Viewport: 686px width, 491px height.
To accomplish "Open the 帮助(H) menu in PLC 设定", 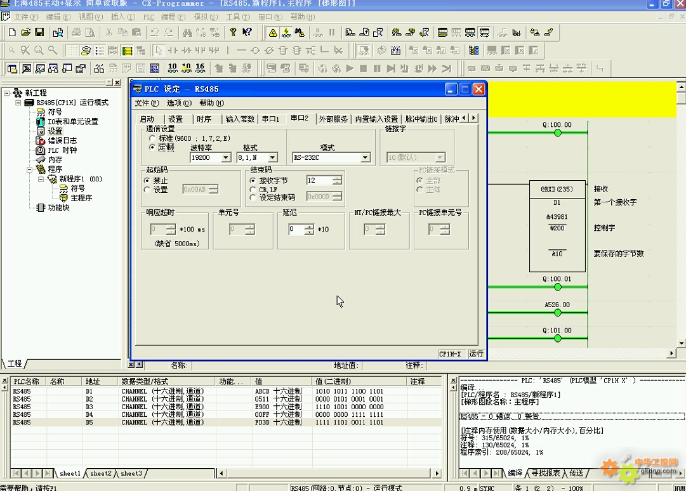I will point(212,103).
